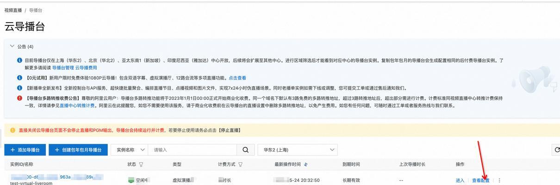This screenshot has height=185, width=560.
Task: Click the magnifier search icon button
Action: pyautogui.click(x=245, y=150)
